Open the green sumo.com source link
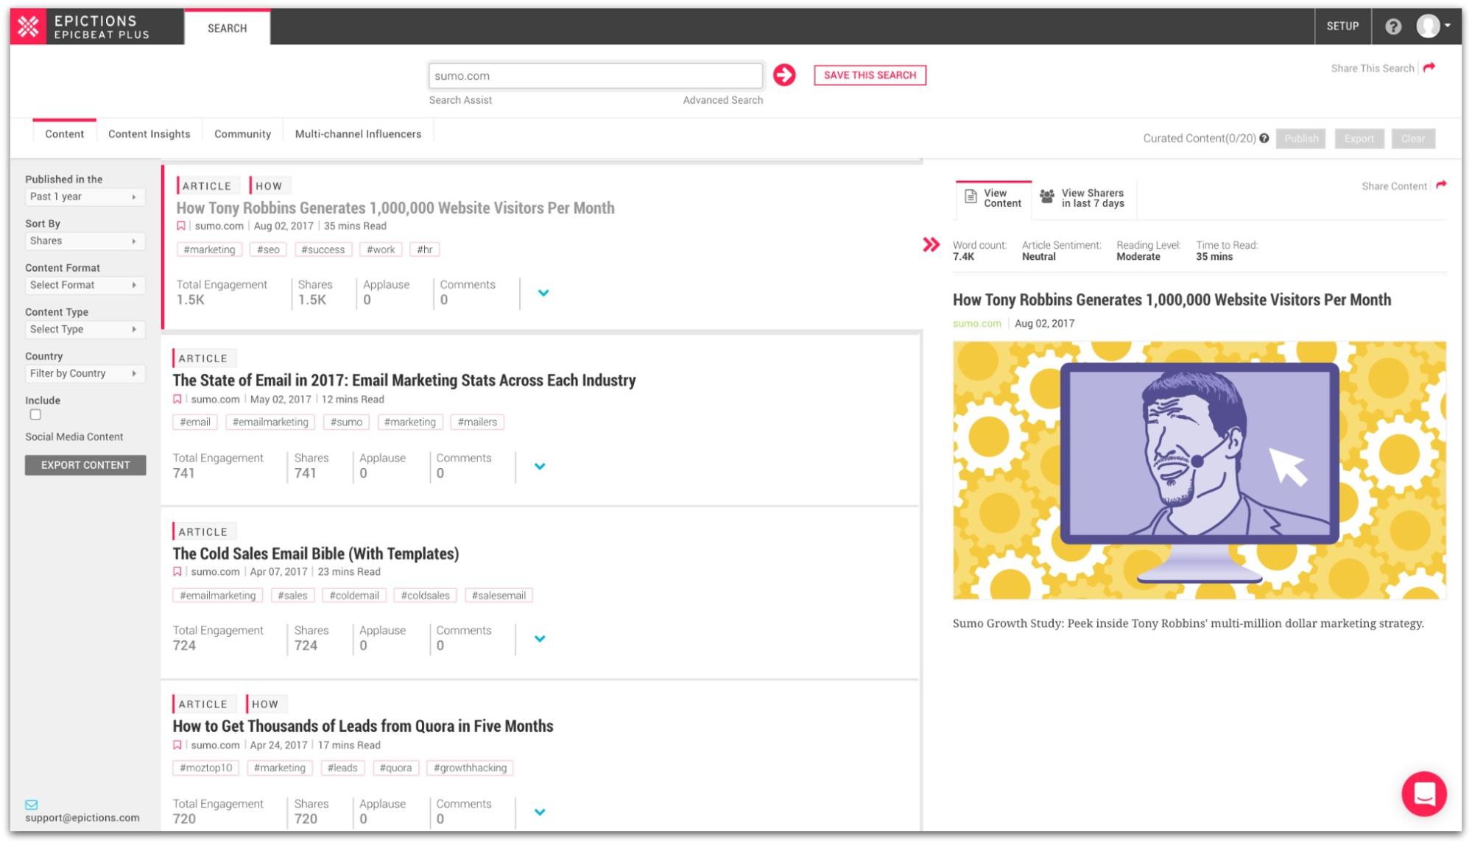Viewport: 1472px width, 845px height. (x=976, y=323)
